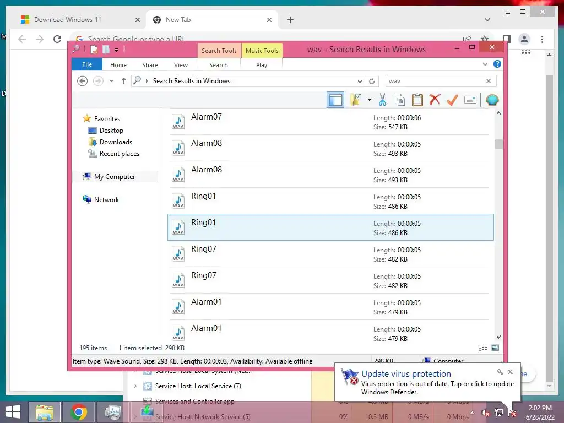Click the breadcrumb arrow before Search Results
564x423 pixels.
coord(147,82)
